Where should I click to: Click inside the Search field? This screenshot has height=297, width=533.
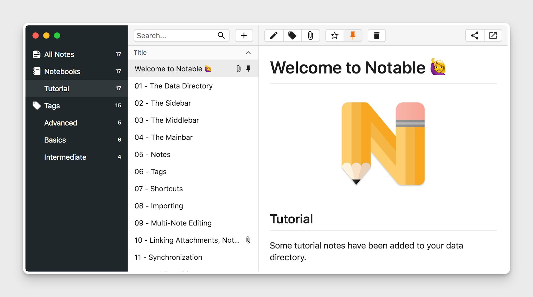coord(172,36)
